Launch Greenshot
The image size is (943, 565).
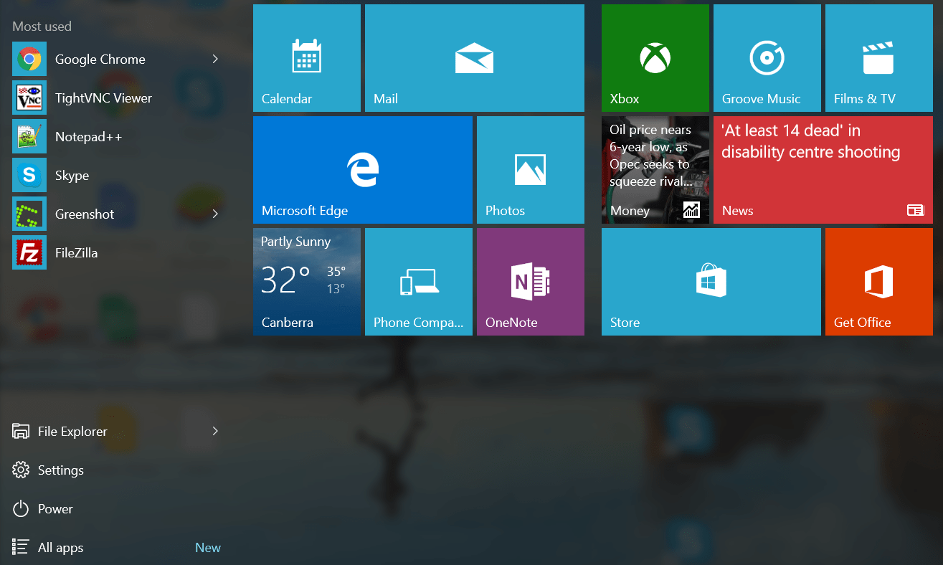pyautogui.click(x=85, y=214)
